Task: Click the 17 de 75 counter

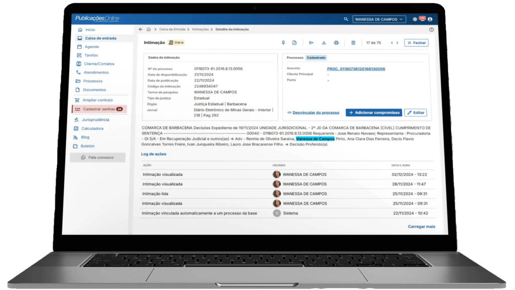Action: 374,43
